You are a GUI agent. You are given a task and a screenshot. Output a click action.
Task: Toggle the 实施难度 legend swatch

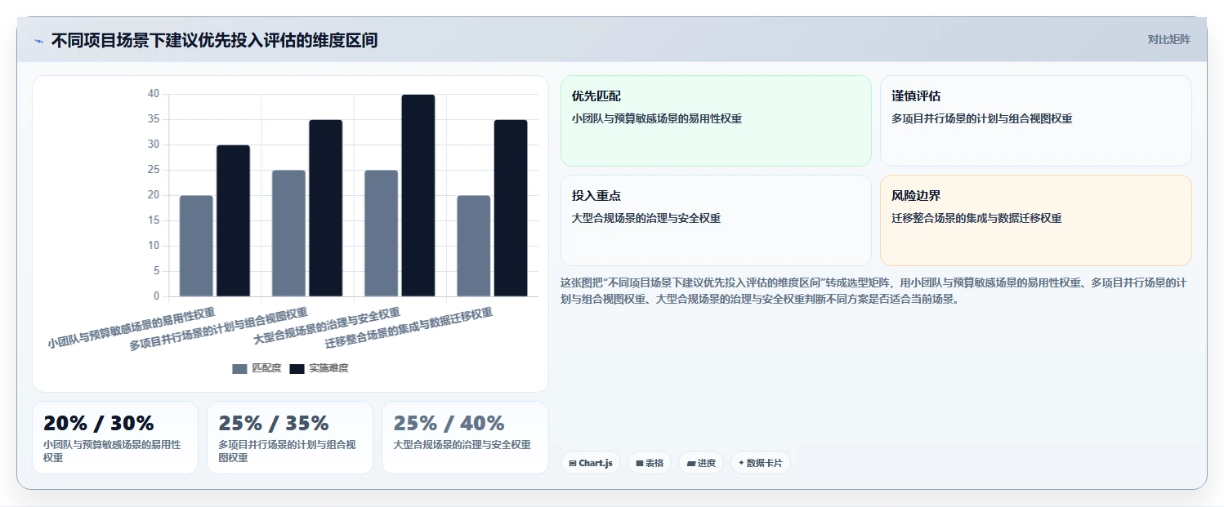click(297, 369)
